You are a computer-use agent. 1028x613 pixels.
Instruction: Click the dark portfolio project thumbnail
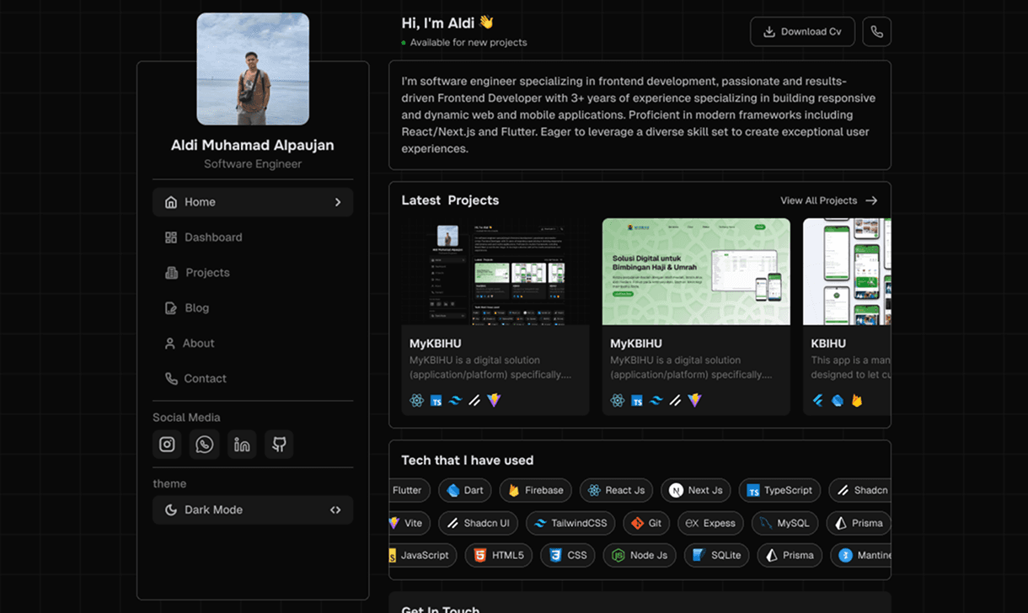[495, 272]
